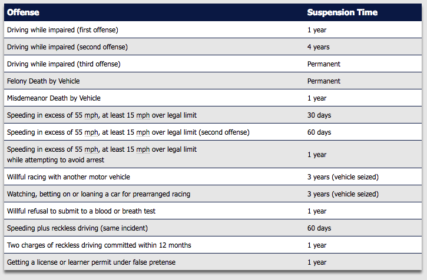Click the false pretense license offense row
Image resolution: width=427 pixels, height=280 pixels.
[x=91, y=262]
